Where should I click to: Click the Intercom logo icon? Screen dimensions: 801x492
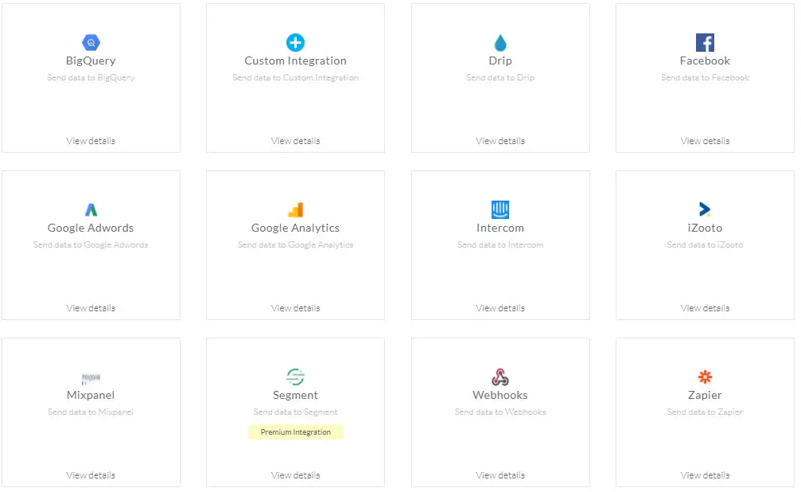click(x=500, y=209)
